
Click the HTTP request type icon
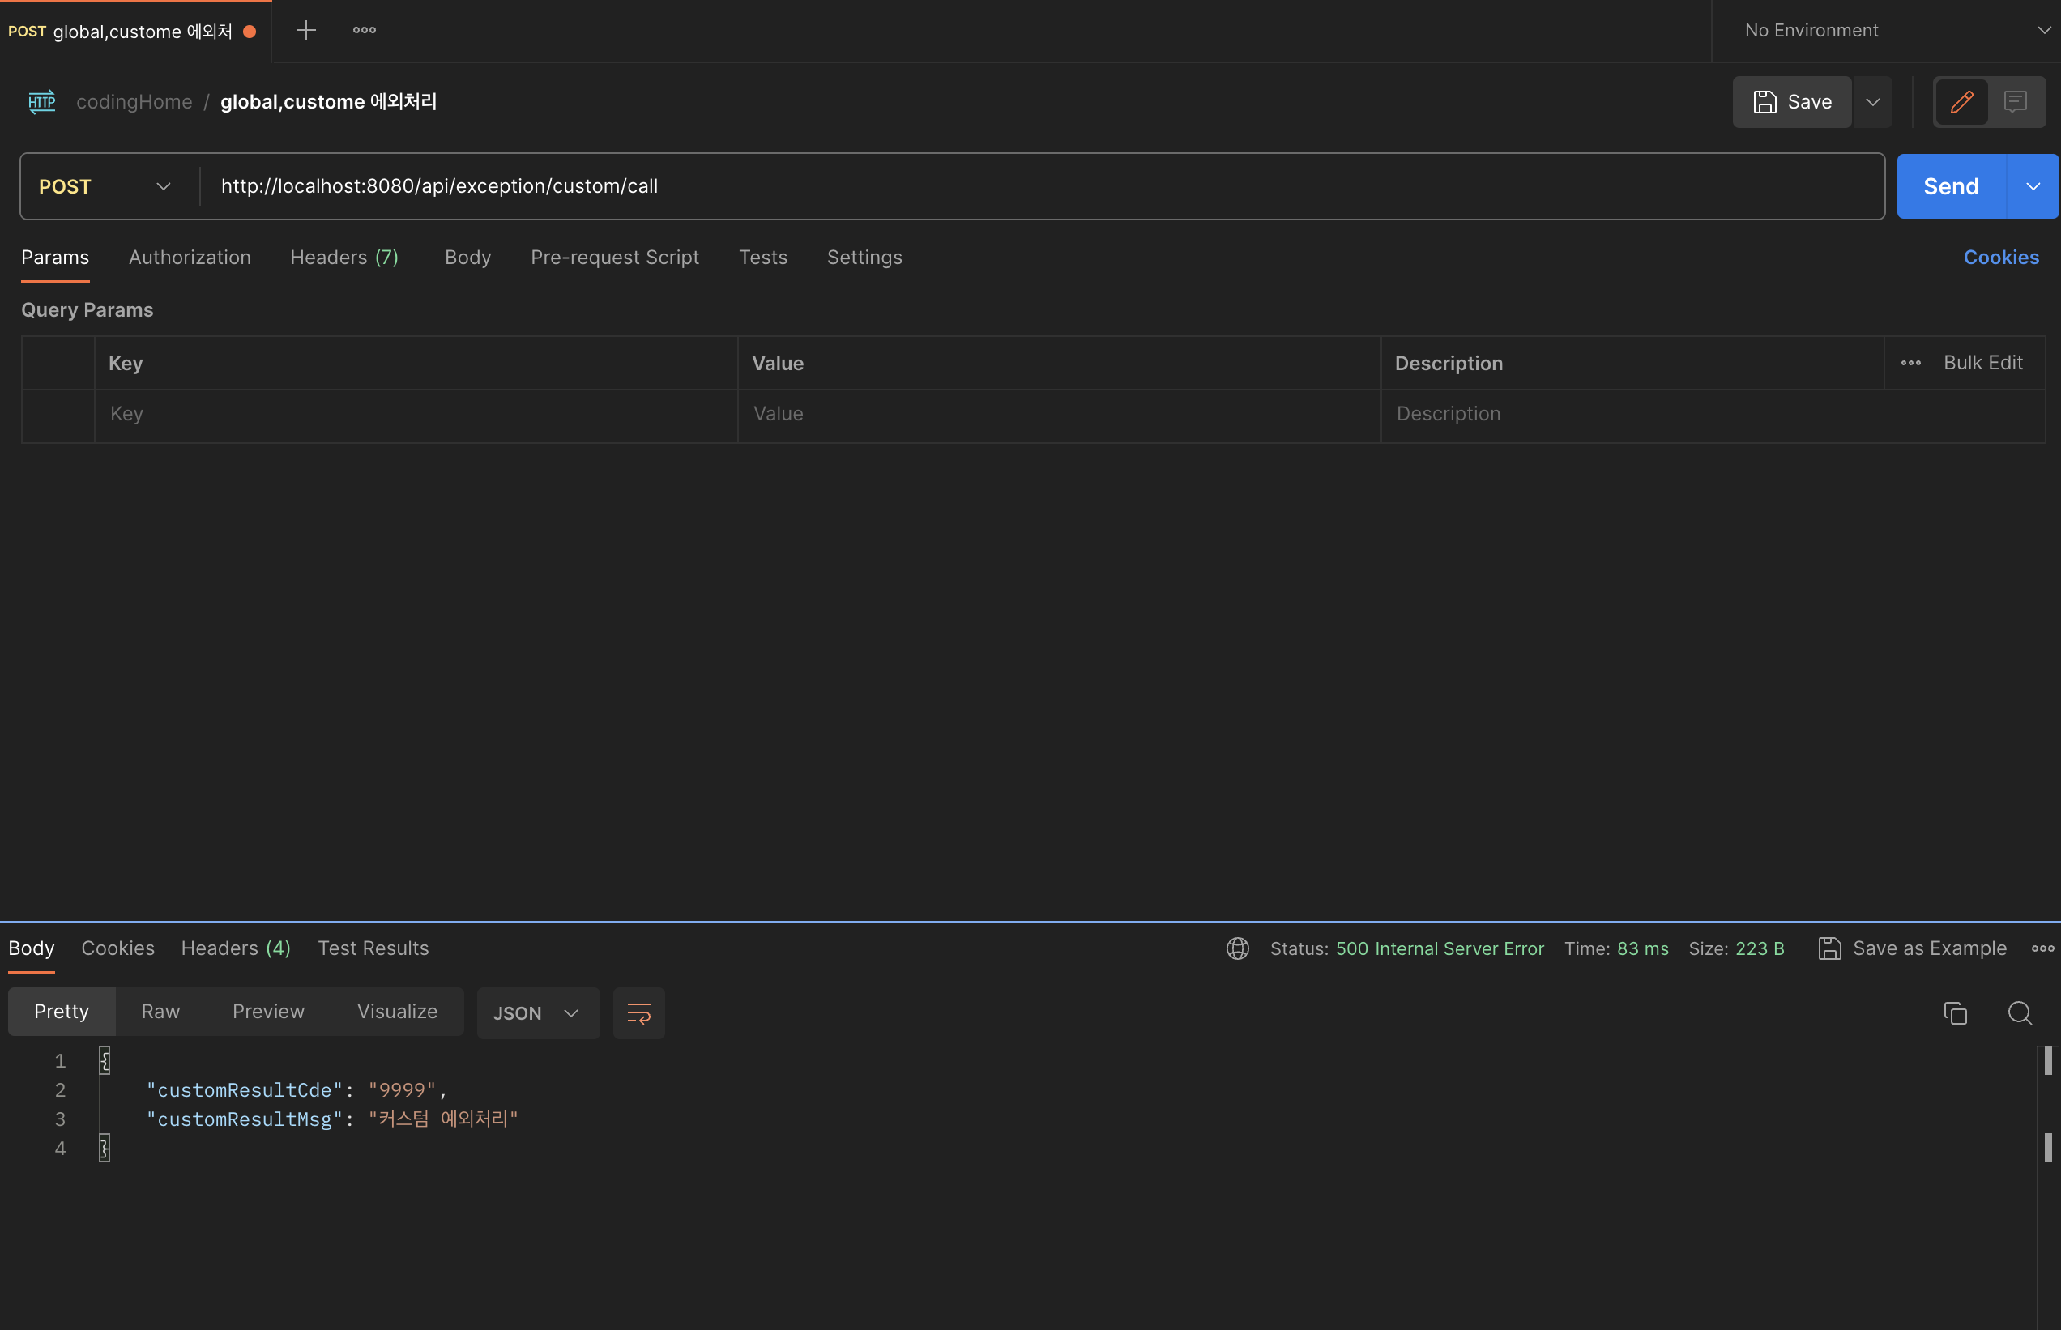41,102
